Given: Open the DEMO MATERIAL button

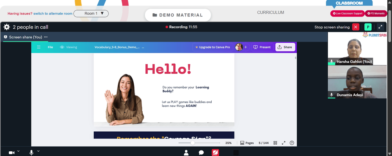Looking at the screenshot, I should [x=178, y=15].
